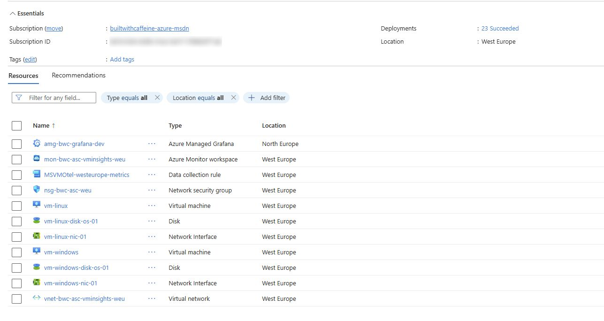
Task: Open the Location equals all filter
Action: tap(198, 98)
